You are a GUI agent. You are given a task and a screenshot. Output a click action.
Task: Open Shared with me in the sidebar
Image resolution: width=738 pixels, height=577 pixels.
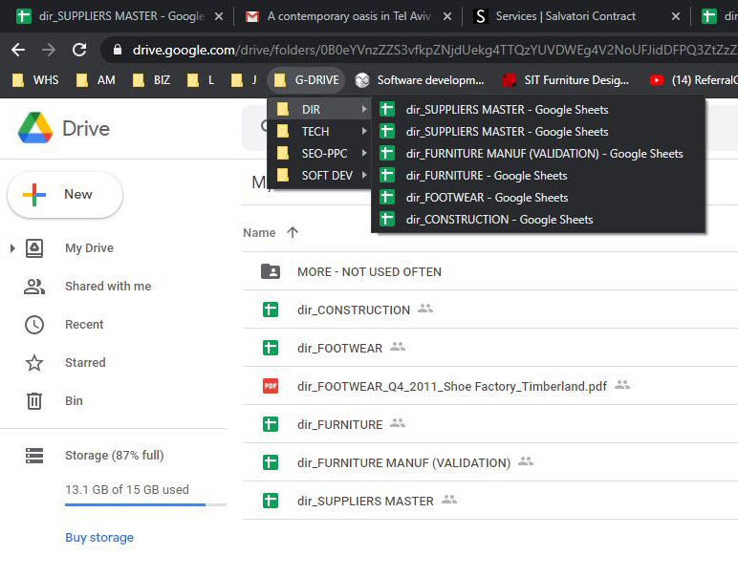pos(107,287)
